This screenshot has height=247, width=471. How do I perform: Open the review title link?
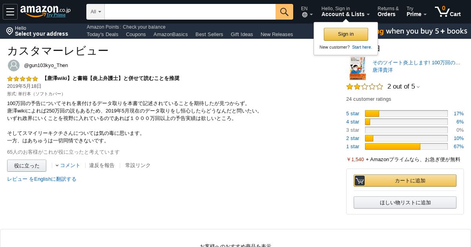(x=111, y=78)
